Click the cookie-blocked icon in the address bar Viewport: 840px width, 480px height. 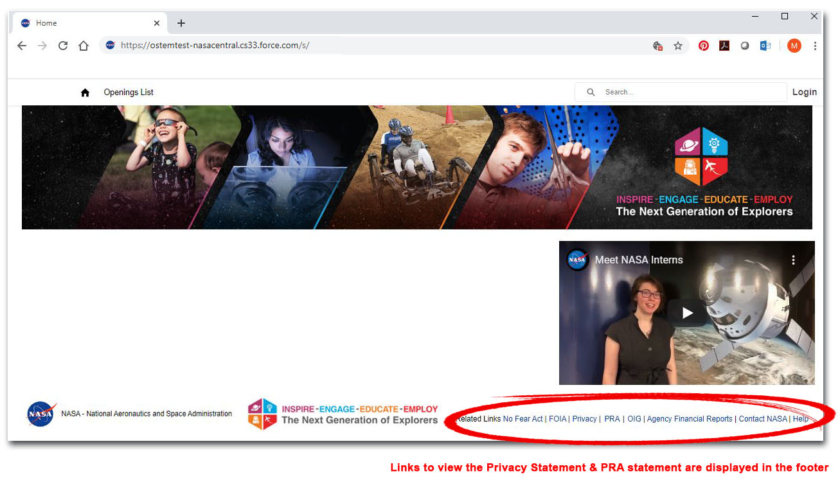point(657,46)
